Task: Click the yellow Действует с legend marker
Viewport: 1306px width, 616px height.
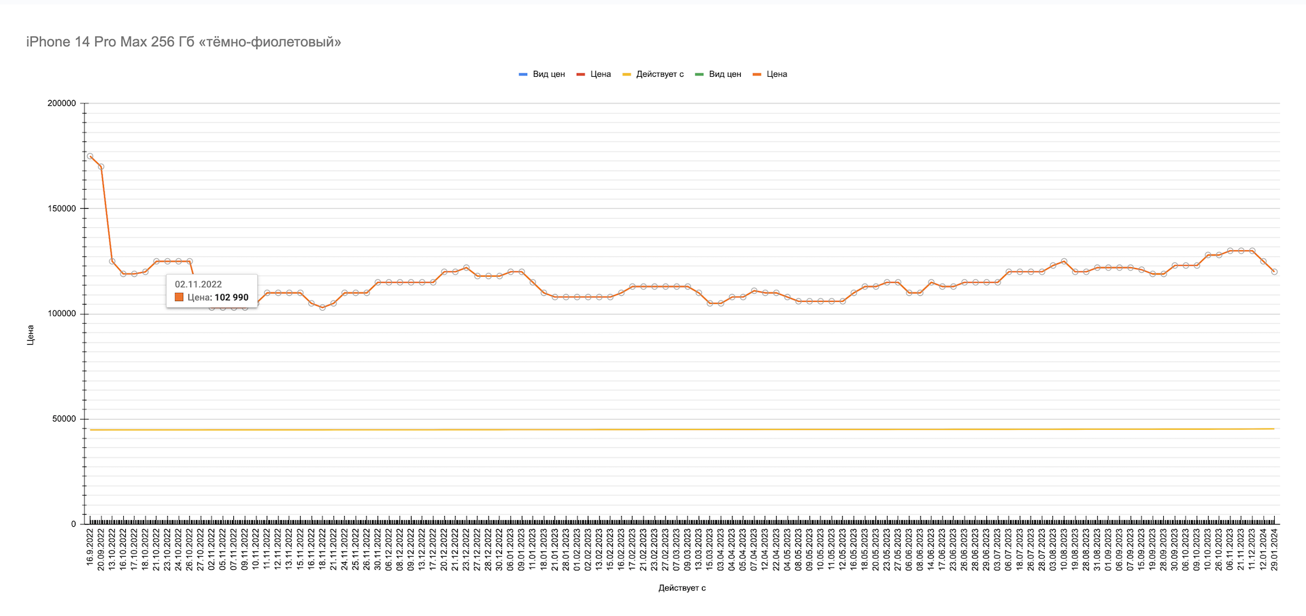Action: (626, 74)
